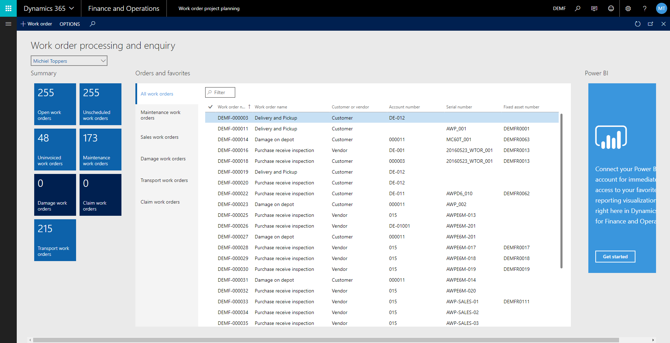Click account number DE-01001 cell
Viewport: 670px width, 343px height.
[x=400, y=226]
